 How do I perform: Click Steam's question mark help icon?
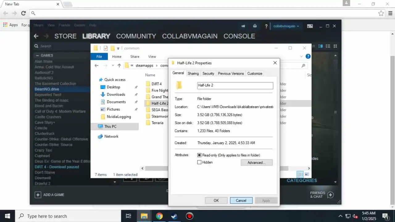coord(266,27)
